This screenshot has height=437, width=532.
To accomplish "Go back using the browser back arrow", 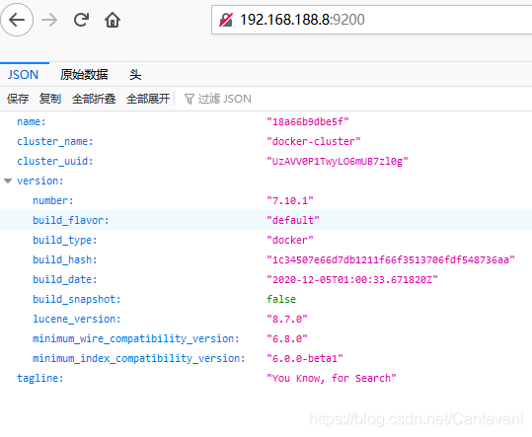I will (17, 20).
